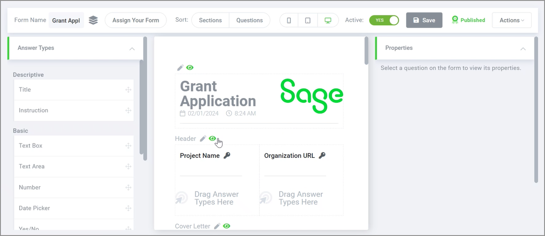Click the key icon next to Organization URL

pyautogui.click(x=322, y=156)
